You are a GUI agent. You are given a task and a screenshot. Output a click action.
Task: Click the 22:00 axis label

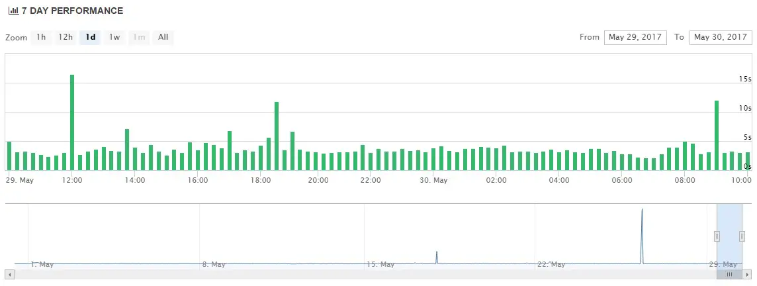(x=371, y=180)
